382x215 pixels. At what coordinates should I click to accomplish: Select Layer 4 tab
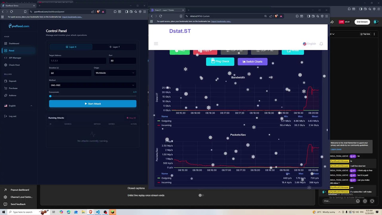coord(71,47)
